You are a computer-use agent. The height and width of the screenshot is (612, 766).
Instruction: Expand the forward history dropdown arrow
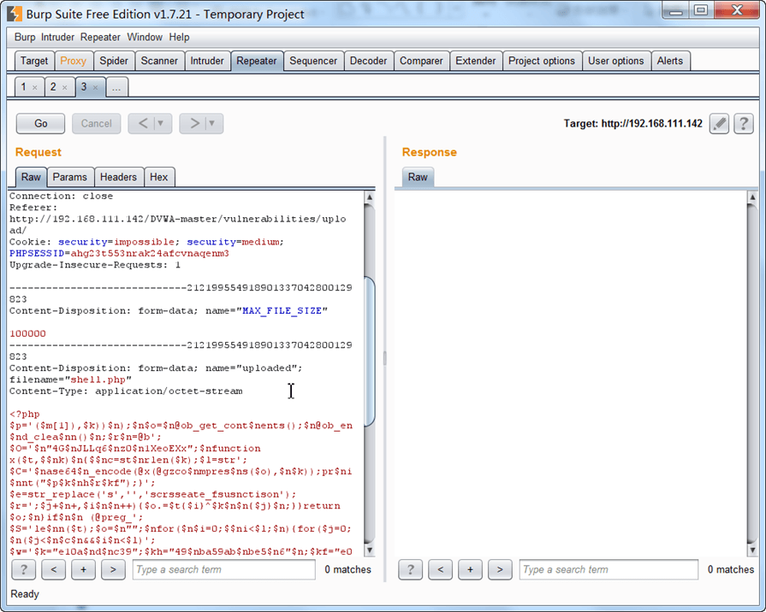[212, 123]
